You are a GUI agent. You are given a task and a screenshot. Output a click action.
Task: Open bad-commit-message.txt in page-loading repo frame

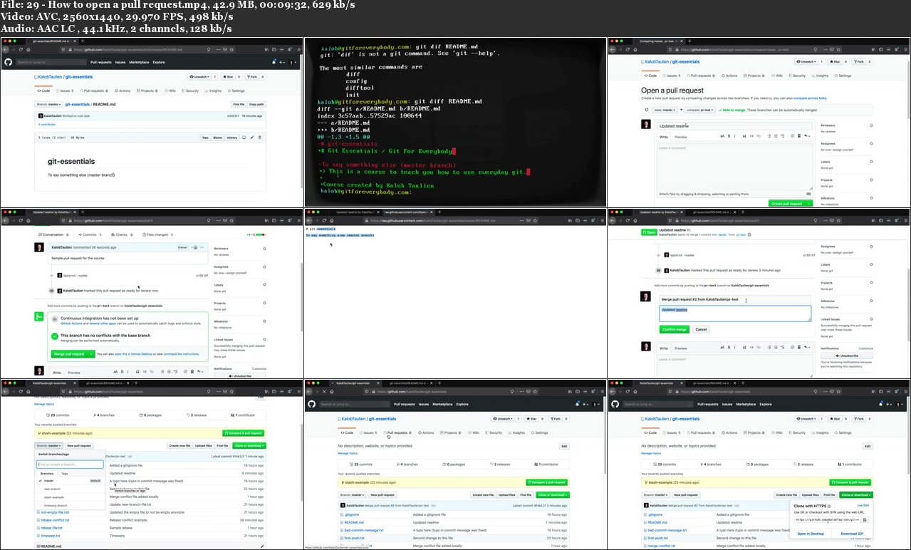(x=364, y=530)
